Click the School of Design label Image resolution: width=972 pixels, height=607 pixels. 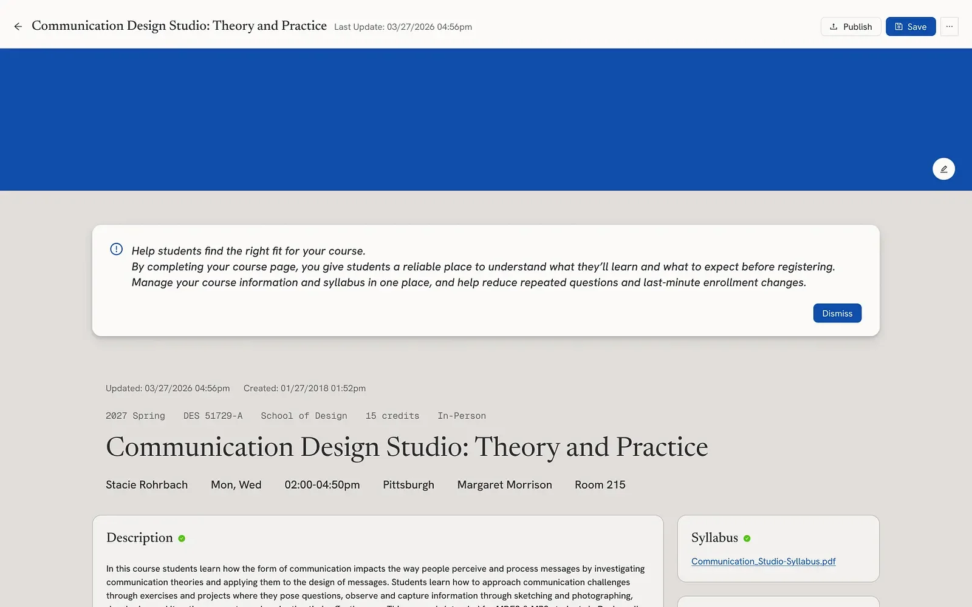pos(304,416)
